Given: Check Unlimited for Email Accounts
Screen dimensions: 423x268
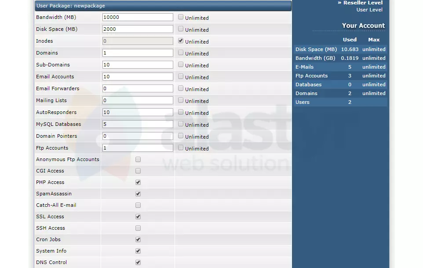Looking at the screenshot, I should (x=180, y=77).
